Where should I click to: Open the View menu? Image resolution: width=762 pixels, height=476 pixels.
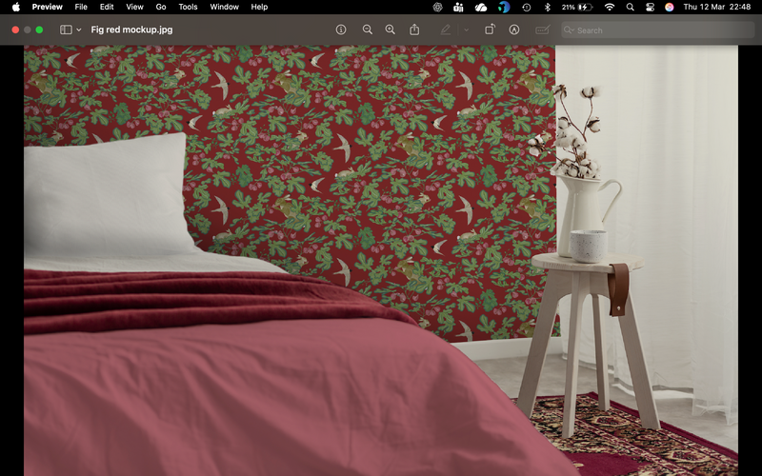coord(134,7)
